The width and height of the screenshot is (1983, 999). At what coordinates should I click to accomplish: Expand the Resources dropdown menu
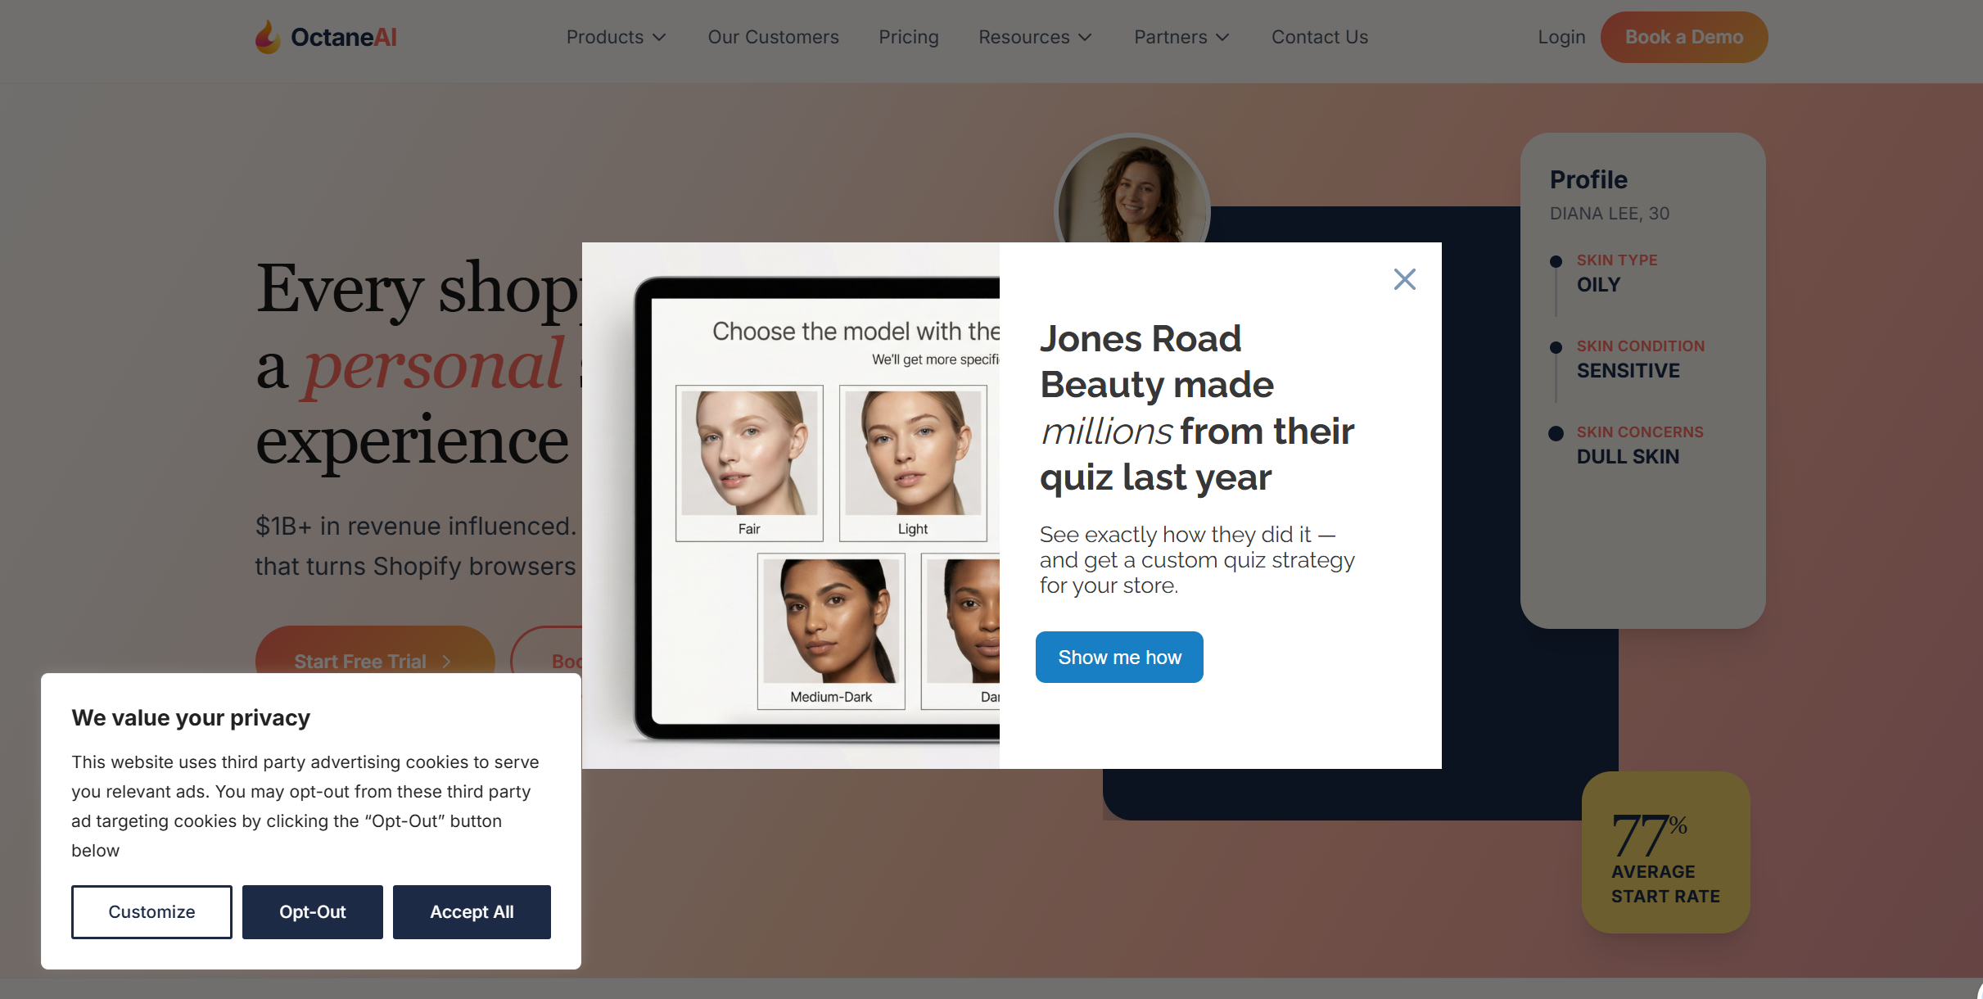[1035, 37]
